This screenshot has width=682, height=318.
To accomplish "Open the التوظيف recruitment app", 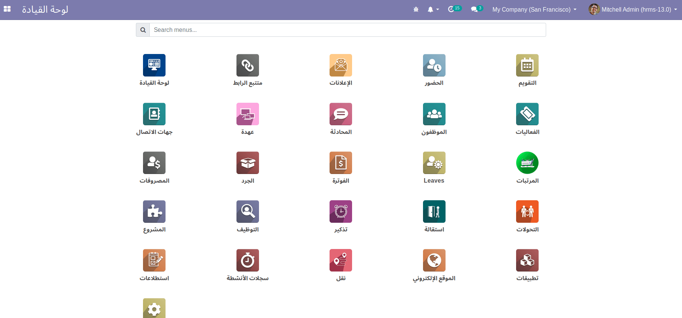I will 248,211.
